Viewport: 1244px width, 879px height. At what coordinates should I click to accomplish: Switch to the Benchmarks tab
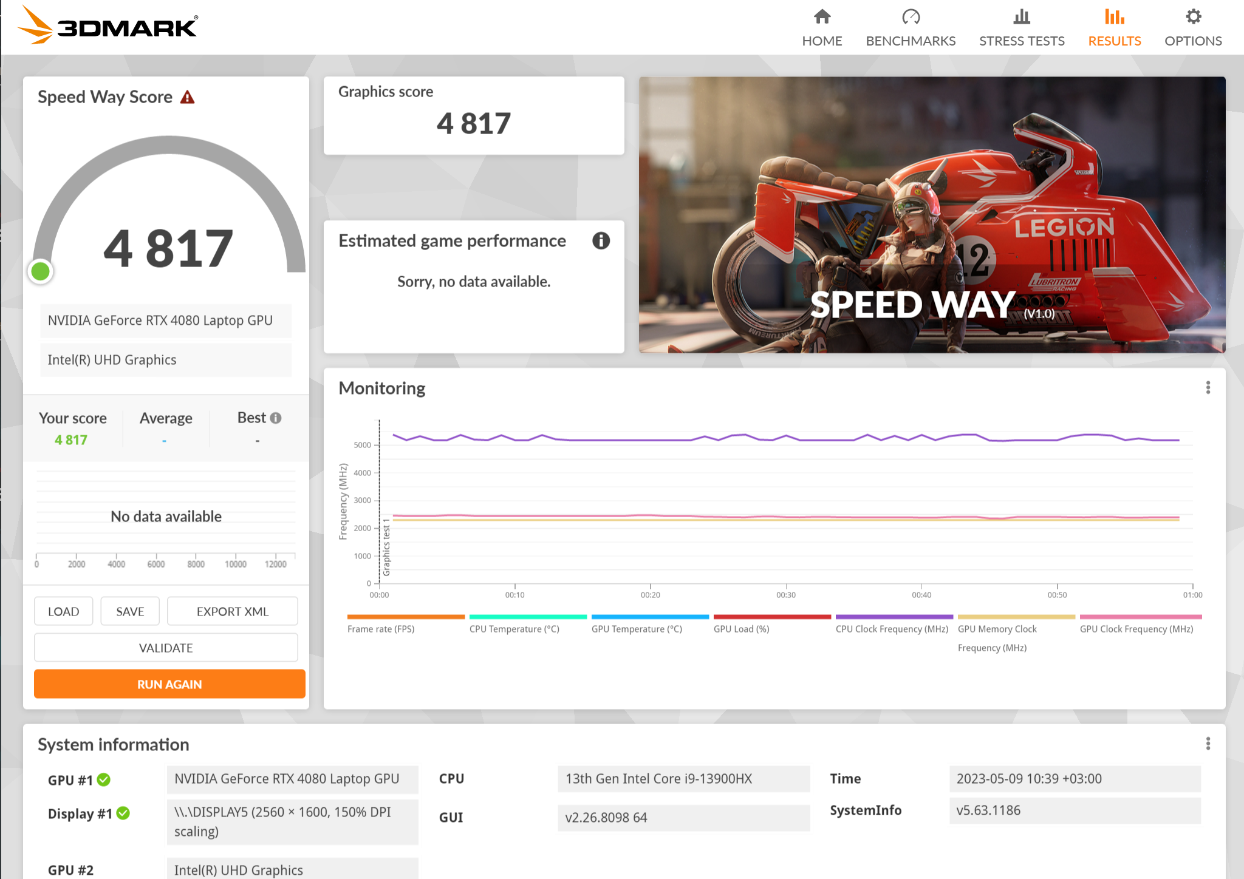tap(911, 28)
